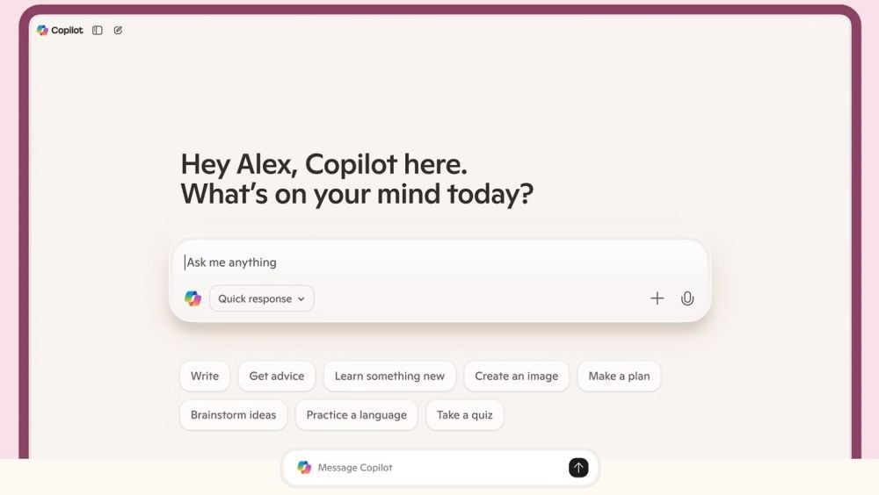
Task: Choose the Make a plan chip
Action: pyautogui.click(x=619, y=377)
